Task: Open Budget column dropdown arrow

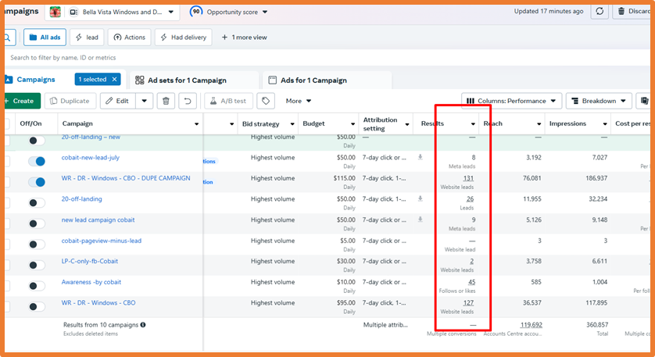Action: pos(353,124)
